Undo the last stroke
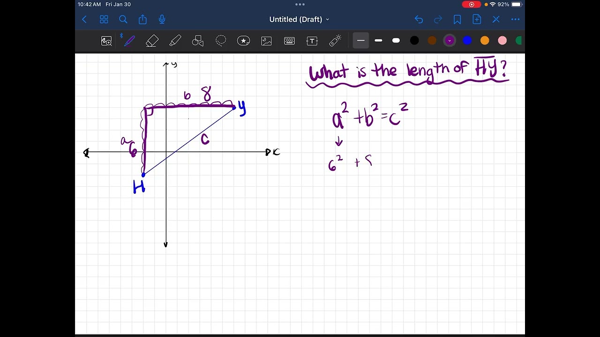The height and width of the screenshot is (337, 600). pos(419,19)
